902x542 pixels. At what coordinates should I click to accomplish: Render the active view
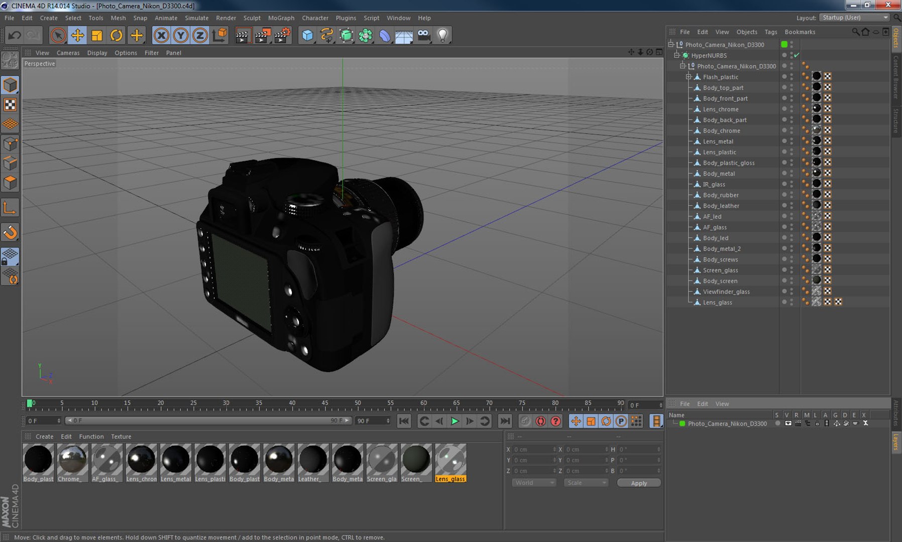tap(243, 35)
